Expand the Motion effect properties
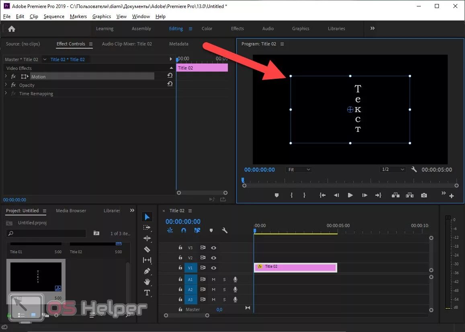The height and width of the screenshot is (332, 465). click(x=6, y=76)
